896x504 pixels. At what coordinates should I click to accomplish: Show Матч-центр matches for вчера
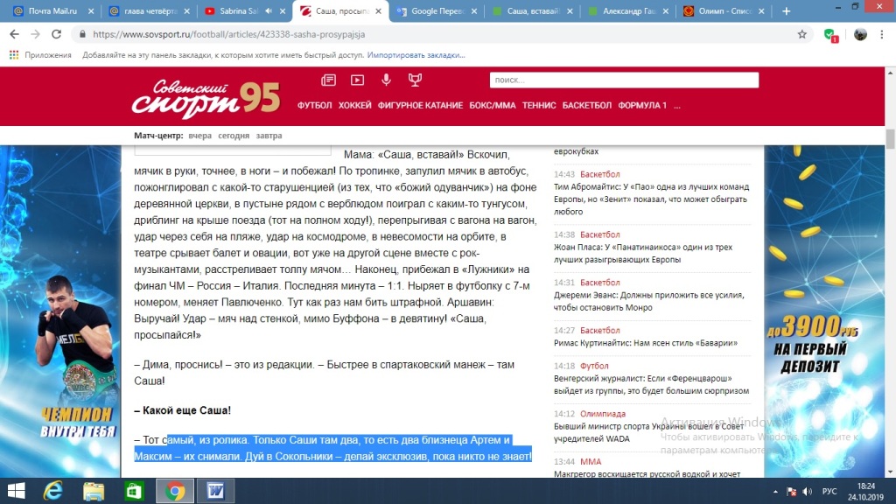pos(200,136)
